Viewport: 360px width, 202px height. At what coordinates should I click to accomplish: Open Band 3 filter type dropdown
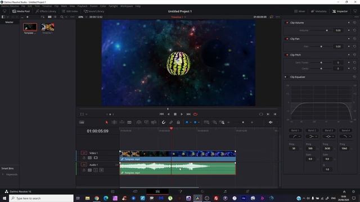328,136
